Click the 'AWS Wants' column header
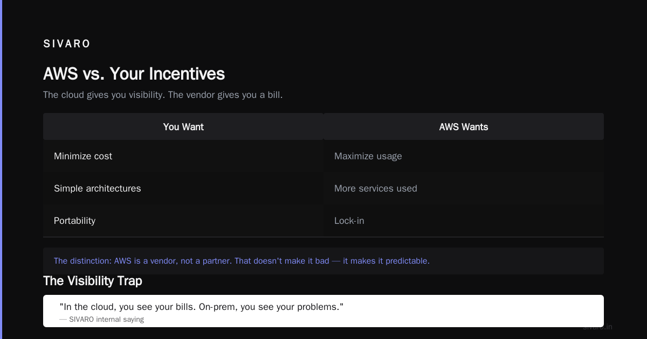This screenshot has height=339, width=647. 464,127
